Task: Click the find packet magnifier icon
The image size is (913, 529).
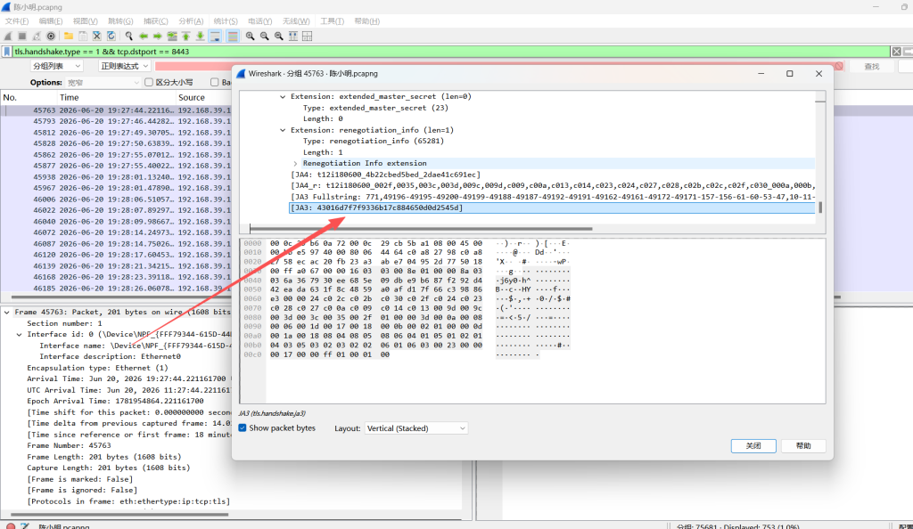Action: (x=128, y=36)
